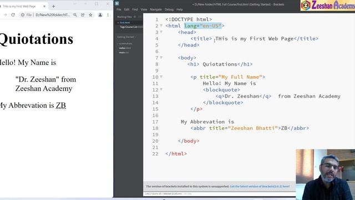
Task: Open the Navigate menu in Brackets
Action: pyautogui.click(x=156, y=9)
